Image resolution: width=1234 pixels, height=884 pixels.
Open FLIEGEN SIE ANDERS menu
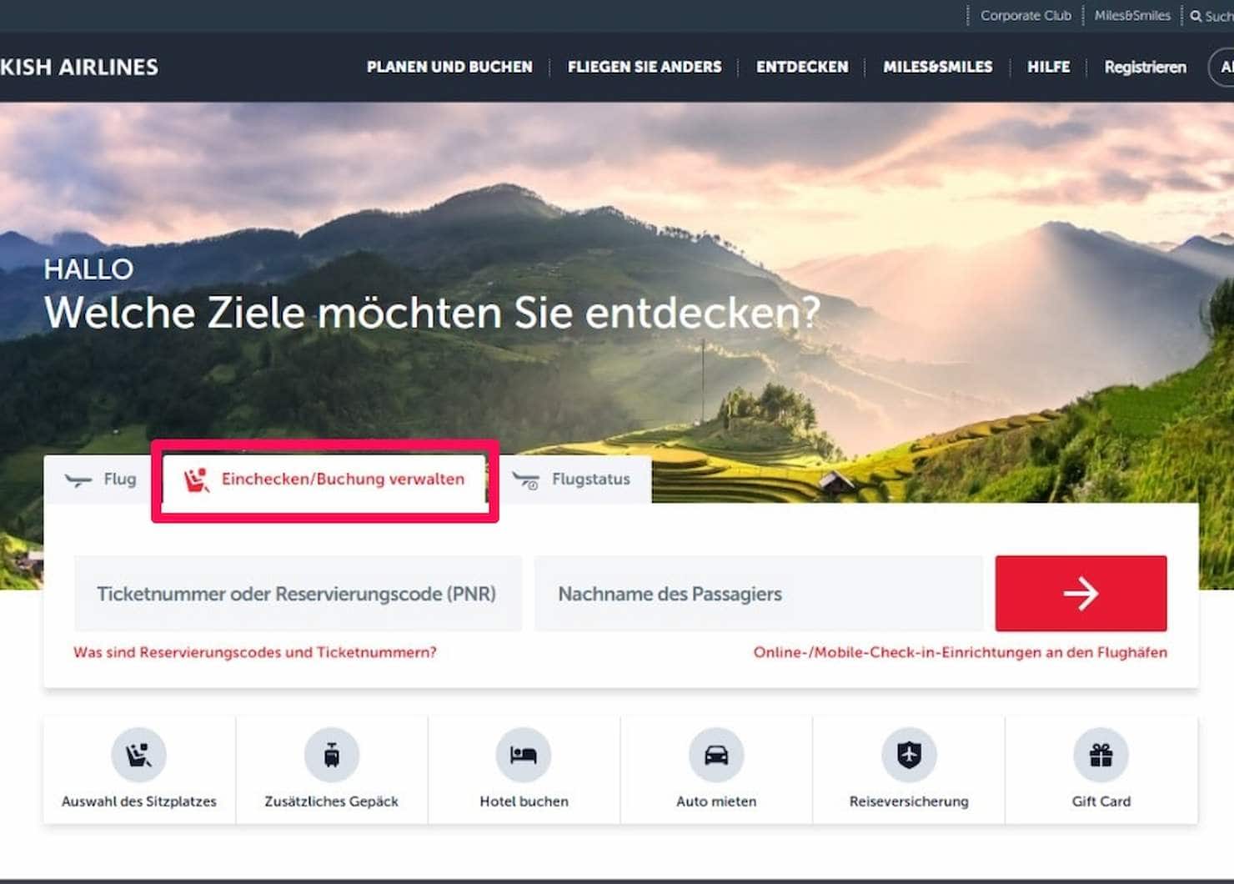point(645,67)
